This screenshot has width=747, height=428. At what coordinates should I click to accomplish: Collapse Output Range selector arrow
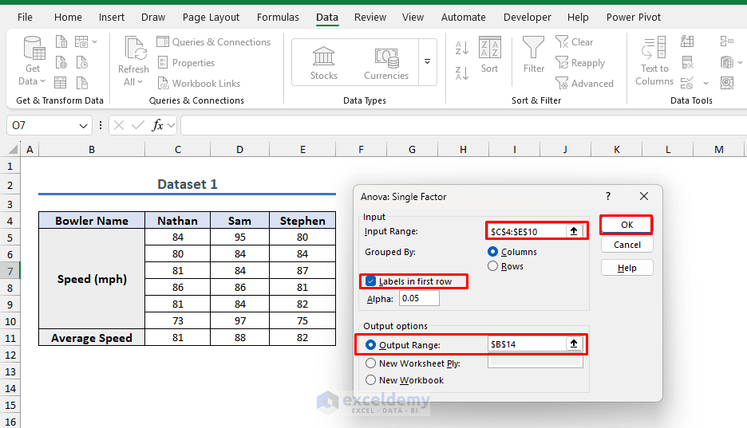tap(574, 344)
